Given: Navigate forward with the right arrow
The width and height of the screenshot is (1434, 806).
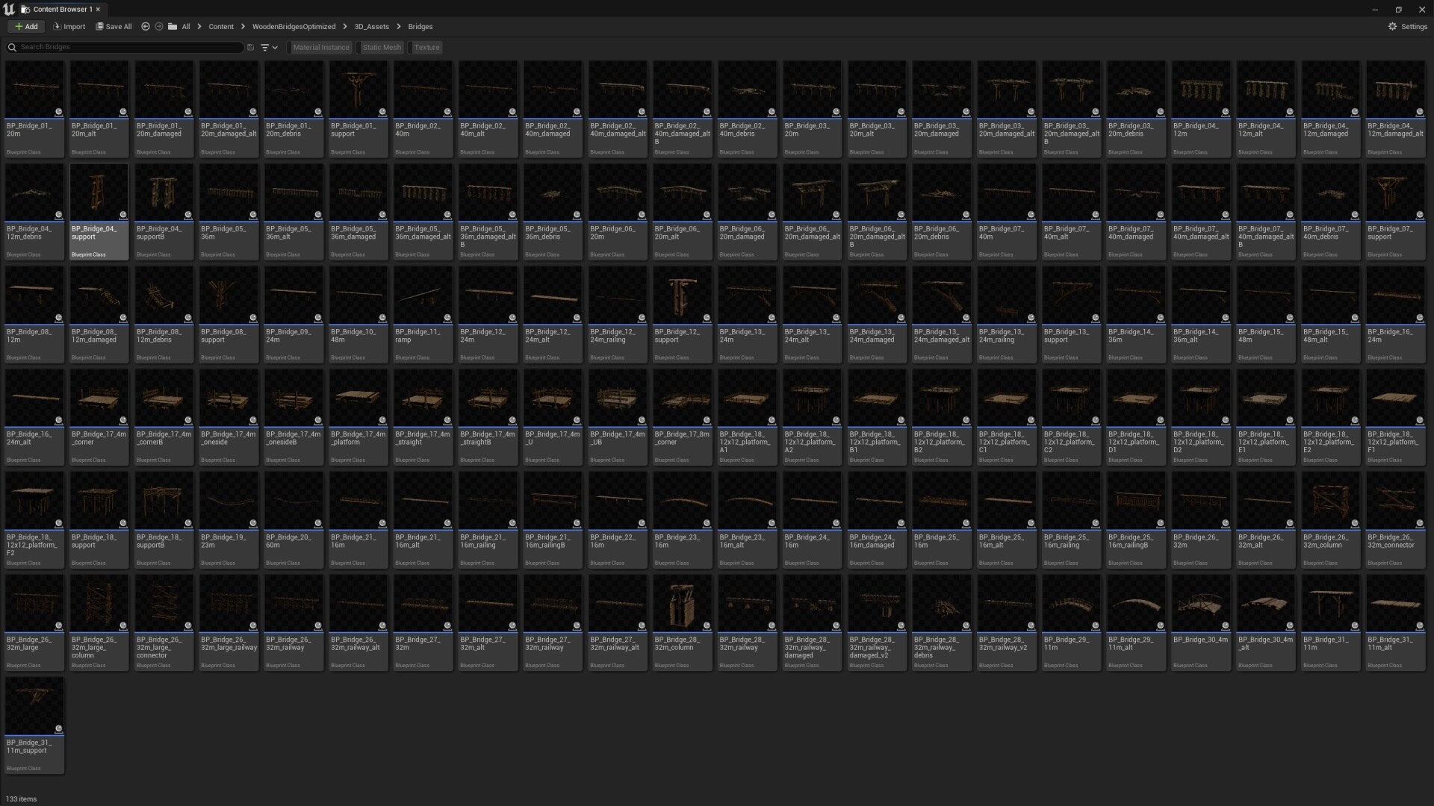Looking at the screenshot, I should point(159,26).
